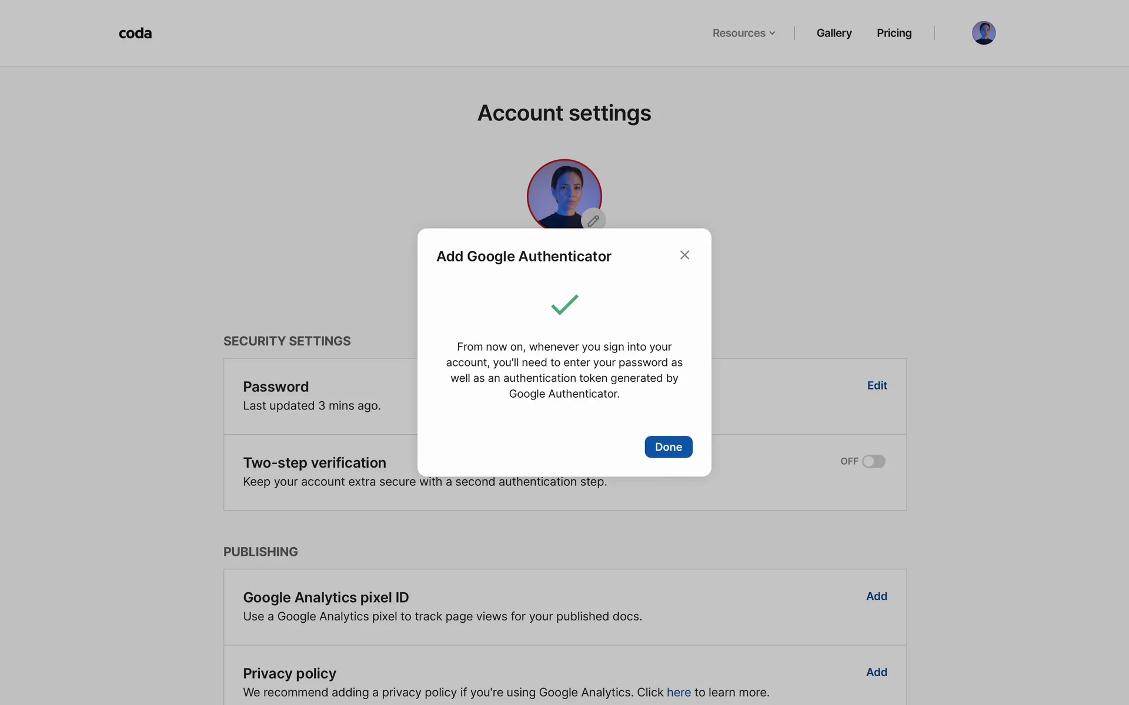Image resolution: width=1129 pixels, height=705 pixels.
Task: Open the Gallery menu item
Action: pyautogui.click(x=834, y=33)
